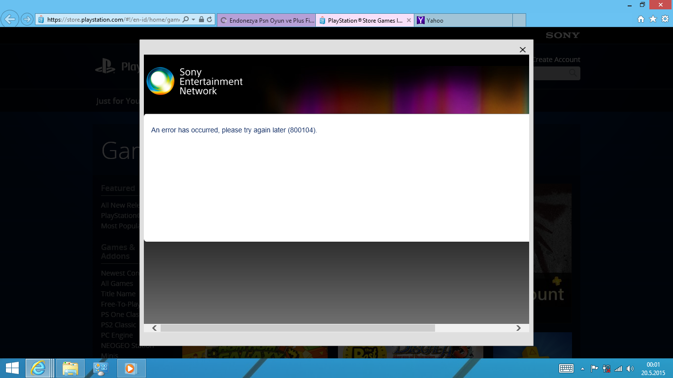
Task: Switch to the Endonezya Psn Oyun tab
Action: 266,21
